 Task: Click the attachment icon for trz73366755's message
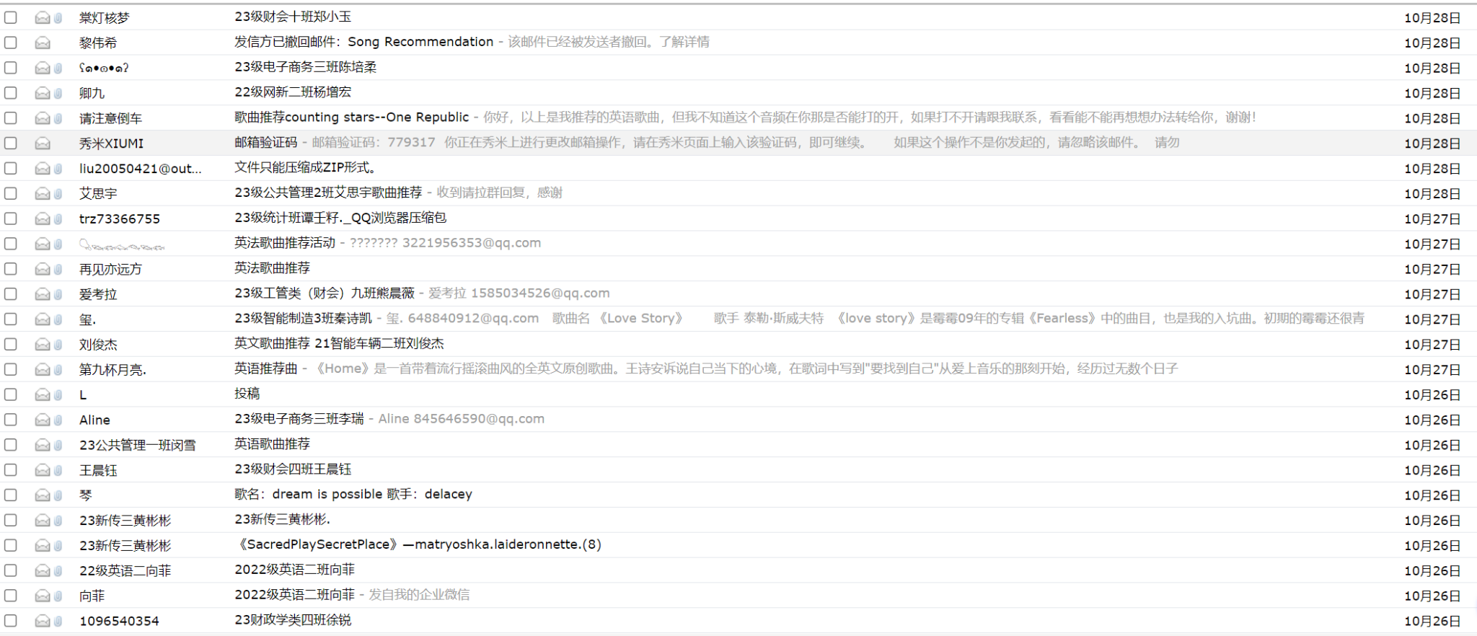point(58,219)
